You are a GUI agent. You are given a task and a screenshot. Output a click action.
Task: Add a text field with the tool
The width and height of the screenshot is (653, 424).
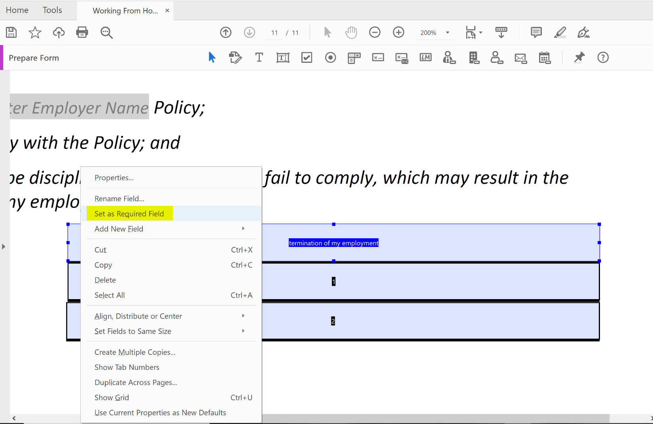tap(283, 58)
